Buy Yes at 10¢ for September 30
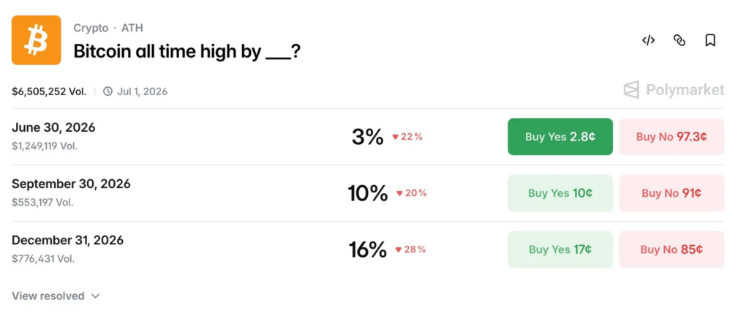Viewport: 749px width, 319px height. pos(560,193)
